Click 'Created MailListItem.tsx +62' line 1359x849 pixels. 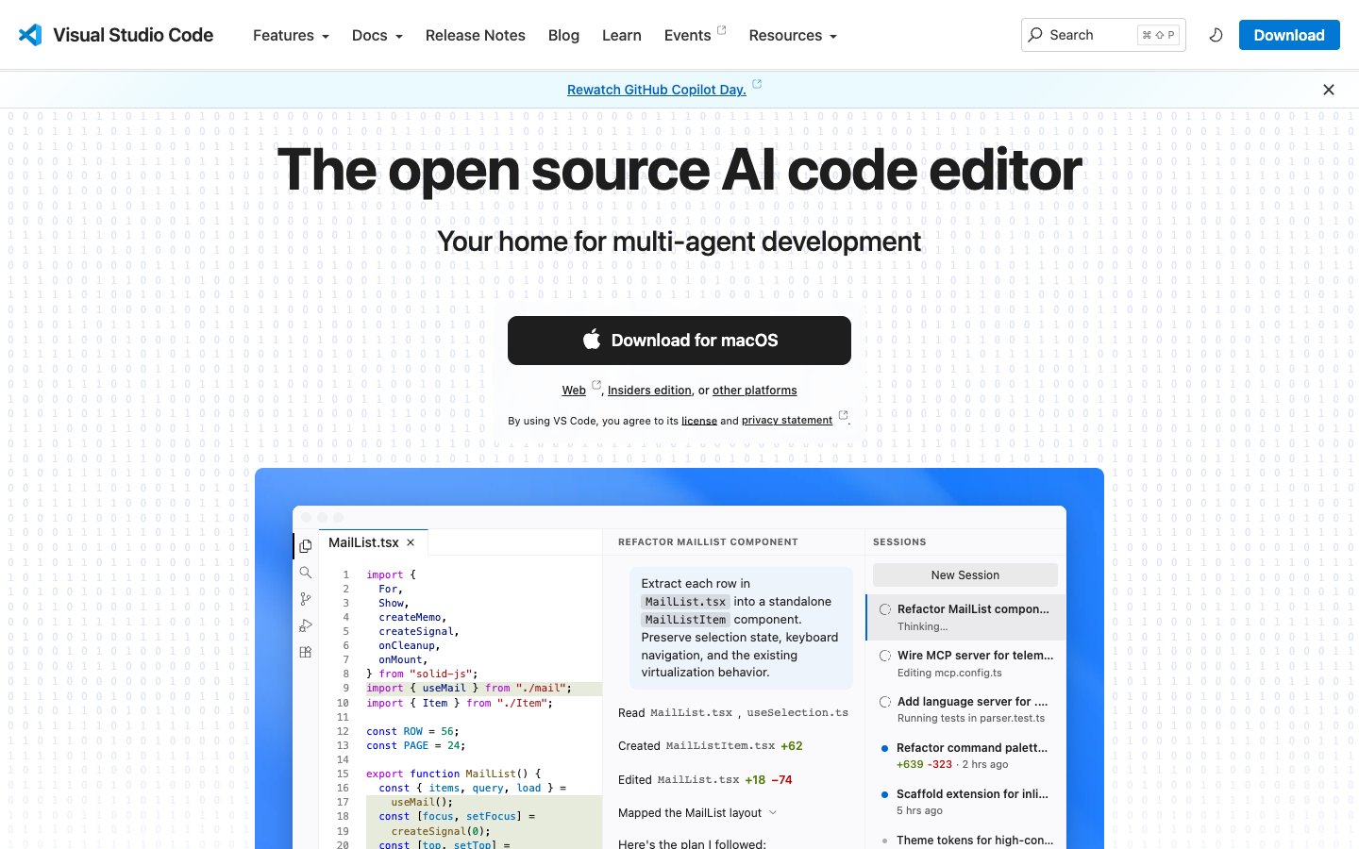711,746
